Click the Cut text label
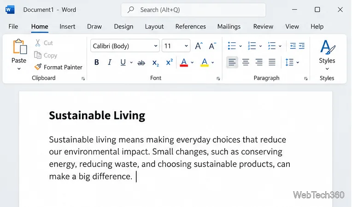 point(48,43)
